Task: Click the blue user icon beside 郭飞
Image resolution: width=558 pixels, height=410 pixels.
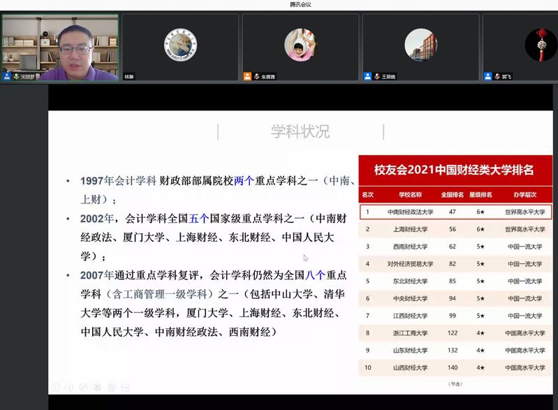Action: click(x=487, y=76)
